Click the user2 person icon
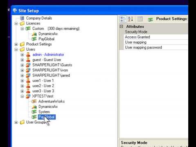196x147 pixels. tap(28, 86)
